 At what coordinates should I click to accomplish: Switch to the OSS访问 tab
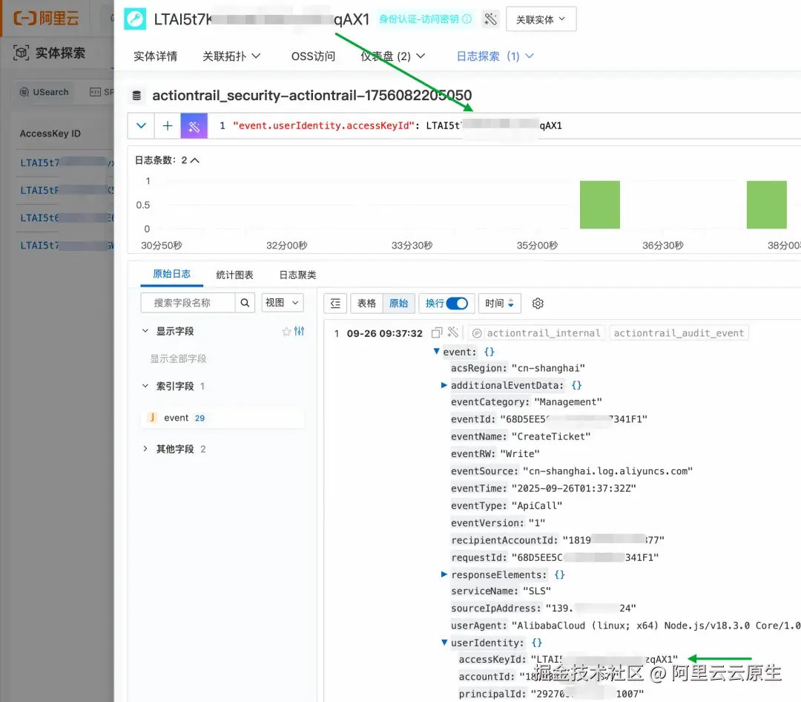(313, 56)
